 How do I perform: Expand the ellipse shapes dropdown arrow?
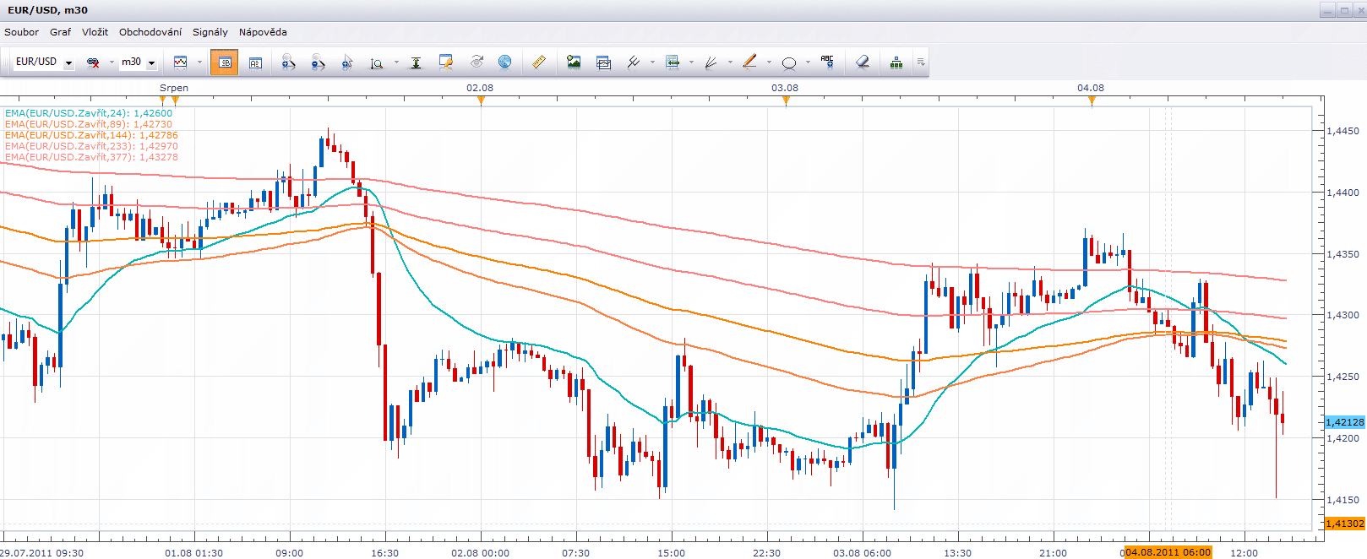(808, 62)
